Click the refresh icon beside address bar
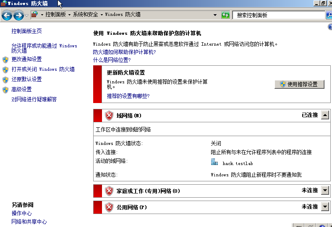The height and width of the screenshot is (227, 332). 226,15
